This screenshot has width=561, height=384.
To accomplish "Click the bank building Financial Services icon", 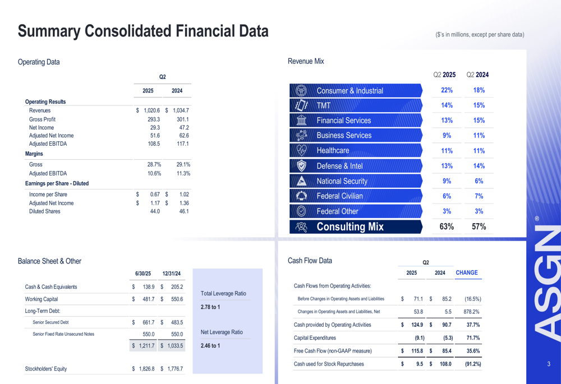I will click(301, 121).
